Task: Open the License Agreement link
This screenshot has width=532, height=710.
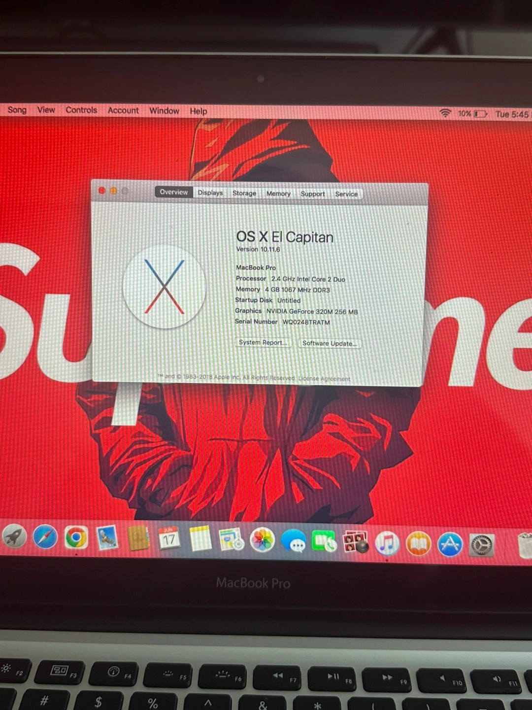Action: point(324,379)
